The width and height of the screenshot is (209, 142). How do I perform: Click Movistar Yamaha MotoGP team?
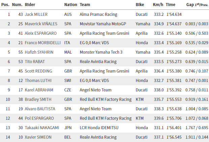click(x=103, y=24)
